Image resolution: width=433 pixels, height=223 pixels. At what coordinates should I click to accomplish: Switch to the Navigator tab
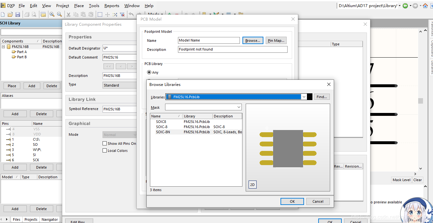click(50, 219)
